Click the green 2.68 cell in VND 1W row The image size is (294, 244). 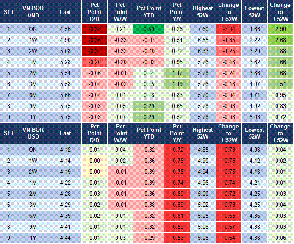(x=280, y=40)
